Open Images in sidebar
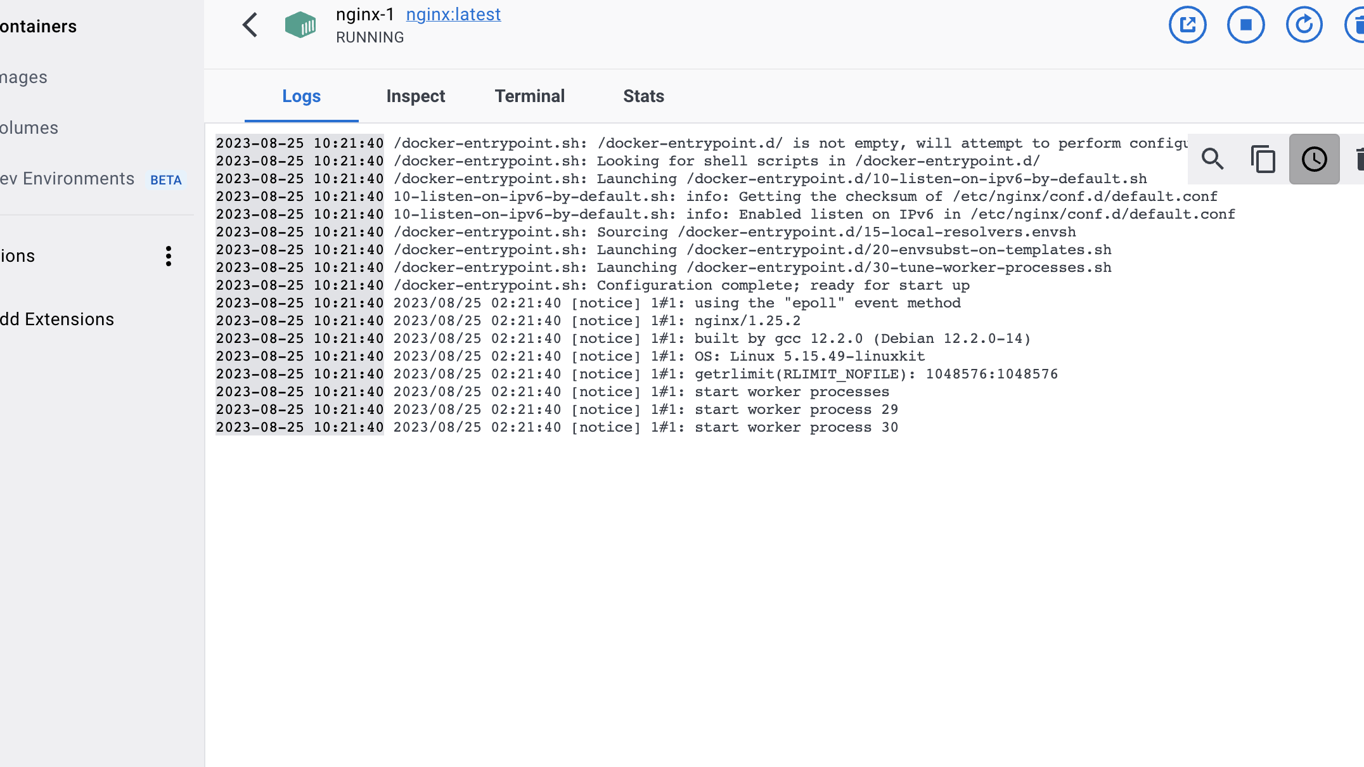Image resolution: width=1364 pixels, height=767 pixels. (x=23, y=77)
